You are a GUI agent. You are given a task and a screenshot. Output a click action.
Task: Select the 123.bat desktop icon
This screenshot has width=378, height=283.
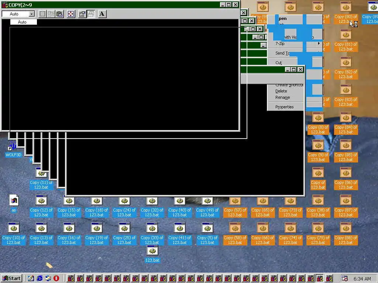[152, 254]
